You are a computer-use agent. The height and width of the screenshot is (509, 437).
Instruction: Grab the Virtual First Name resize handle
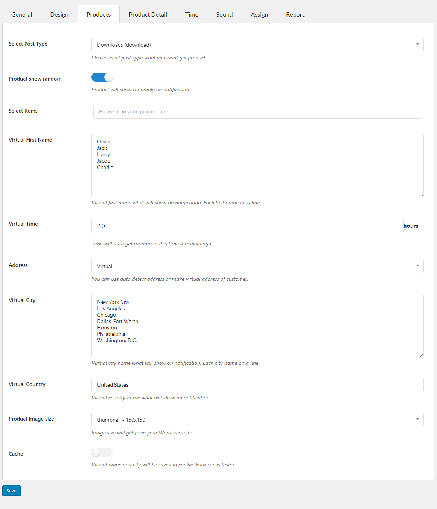[422, 195]
